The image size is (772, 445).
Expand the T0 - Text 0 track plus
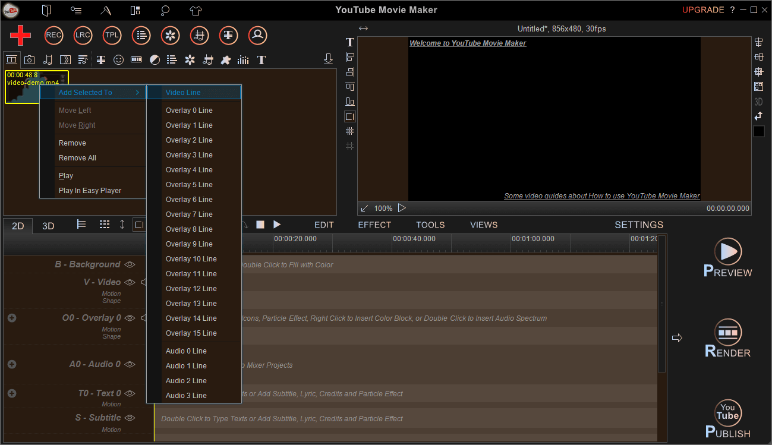(x=12, y=393)
